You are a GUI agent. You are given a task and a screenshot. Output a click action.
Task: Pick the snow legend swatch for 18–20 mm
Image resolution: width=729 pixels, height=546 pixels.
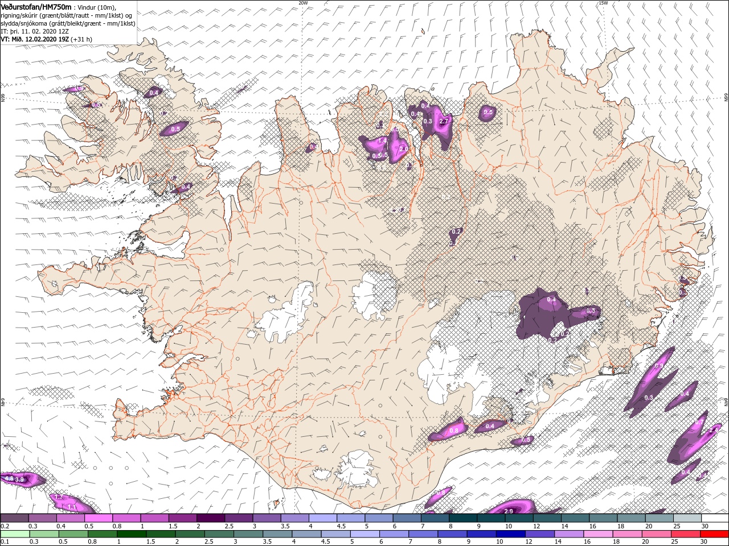[x=630, y=518]
